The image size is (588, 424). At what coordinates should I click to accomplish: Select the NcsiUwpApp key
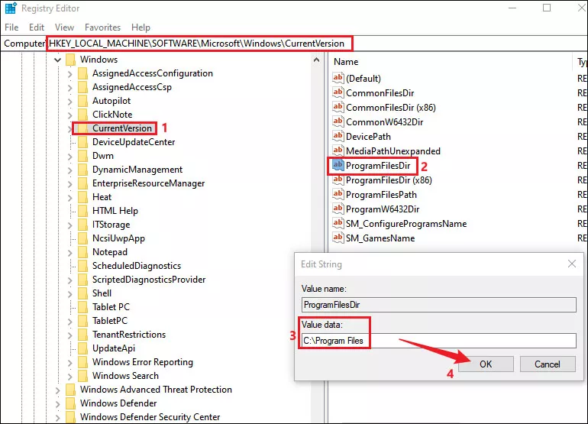[x=118, y=238]
